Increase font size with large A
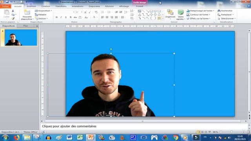Screen dimensions: 251x141 pos(85,12)
